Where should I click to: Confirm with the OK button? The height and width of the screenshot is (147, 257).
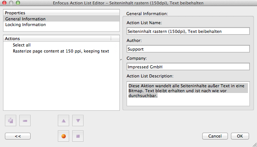(240, 136)
